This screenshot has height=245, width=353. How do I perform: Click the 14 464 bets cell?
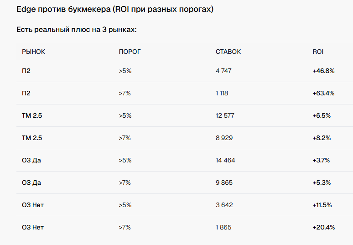tap(225, 160)
